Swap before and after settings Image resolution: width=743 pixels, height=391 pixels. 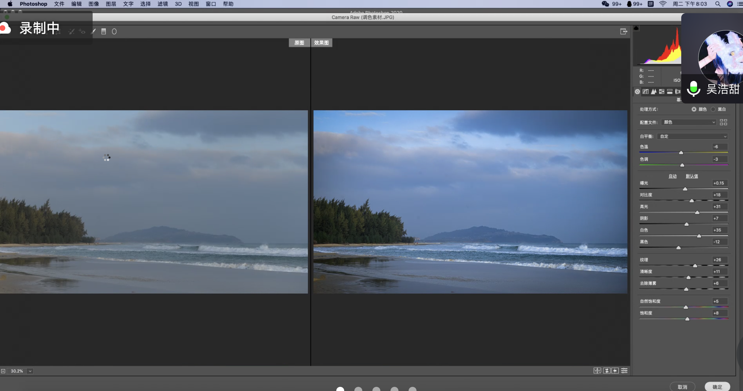[x=606, y=371]
